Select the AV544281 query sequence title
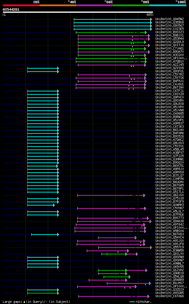This screenshot has width=189, height=304. (11, 9)
